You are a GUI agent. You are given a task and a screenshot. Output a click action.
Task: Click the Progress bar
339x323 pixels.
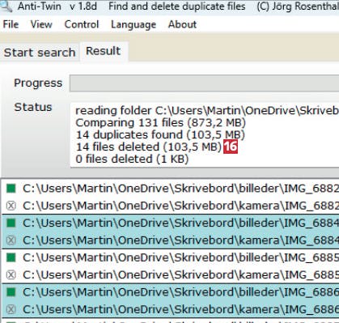click(x=204, y=83)
